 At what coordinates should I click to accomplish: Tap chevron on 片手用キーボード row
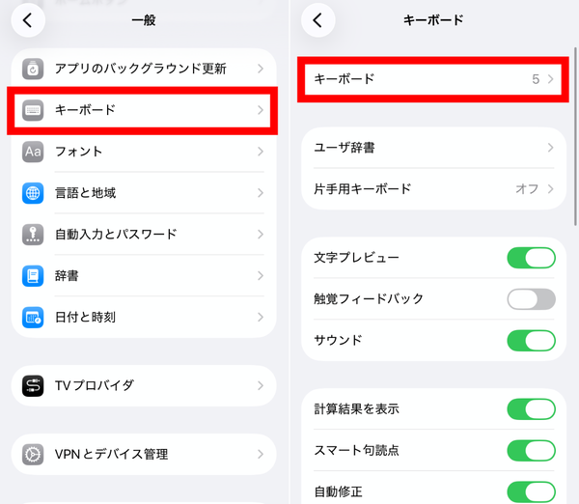551,189
